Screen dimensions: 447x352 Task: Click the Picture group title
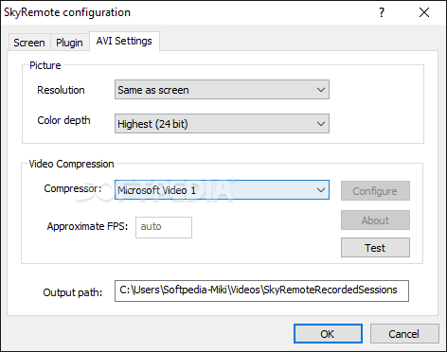coord(45,65)
